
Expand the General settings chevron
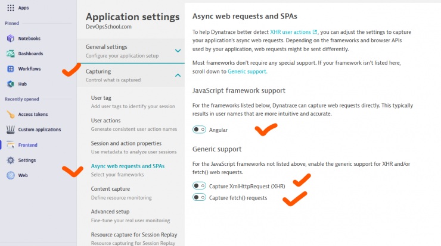tap(178, 51)
